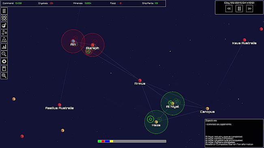The image size is (264, 148).
Task: Click the blue segment of faction bar
Action: [107, 141]
